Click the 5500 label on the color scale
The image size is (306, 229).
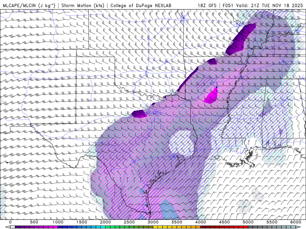pyautogui.click(x=272, y=222)
